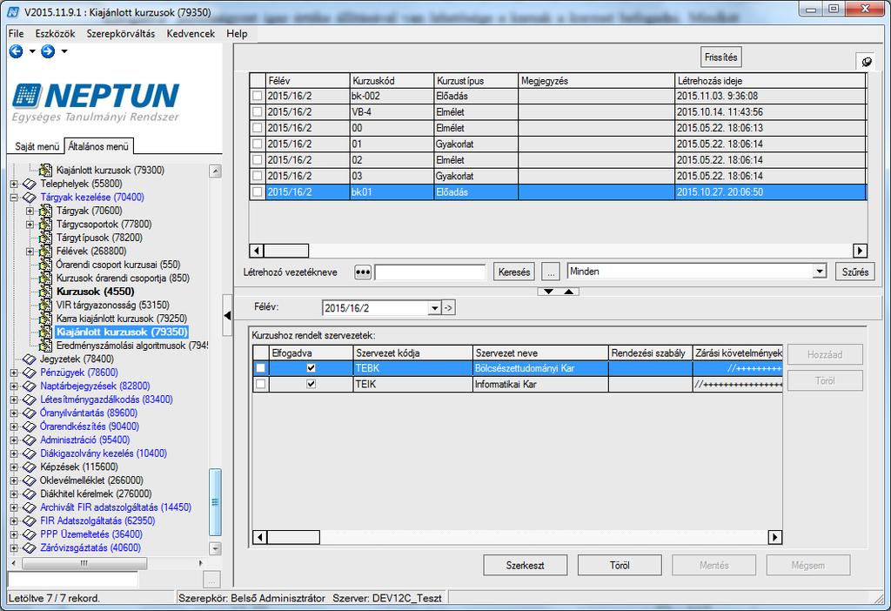Click the organizations table's horizontal scrollbar thumb
This screenshot has width=891, height=611.
coord(293,537)
